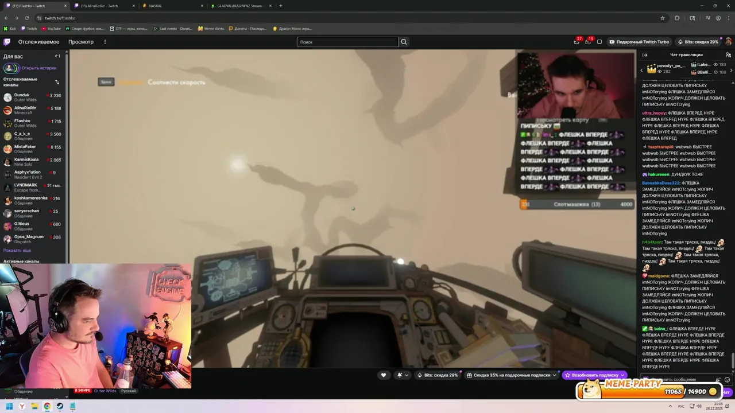Bookmark page with the star icon
This screenshot has width=735, height=413.
click(x=662, y=18)
